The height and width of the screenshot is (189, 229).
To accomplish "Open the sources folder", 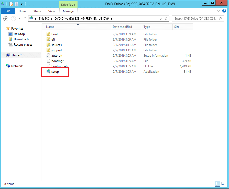I will [56, 45].
